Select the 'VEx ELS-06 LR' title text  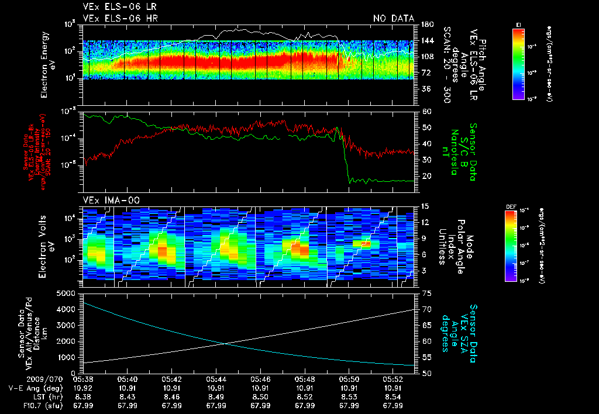pyautogui.click(x=119, y=7)
